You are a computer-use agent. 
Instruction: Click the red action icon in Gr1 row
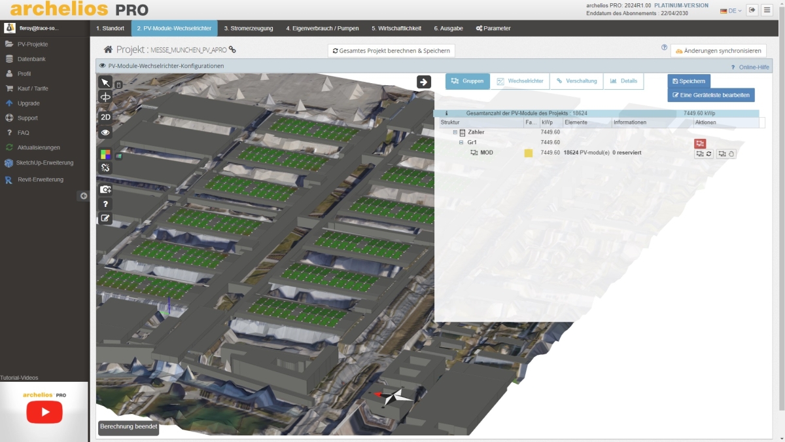700,143
